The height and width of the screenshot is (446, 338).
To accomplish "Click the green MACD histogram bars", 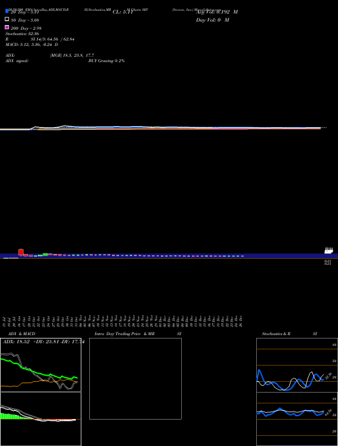I will [x=11, y=416].
